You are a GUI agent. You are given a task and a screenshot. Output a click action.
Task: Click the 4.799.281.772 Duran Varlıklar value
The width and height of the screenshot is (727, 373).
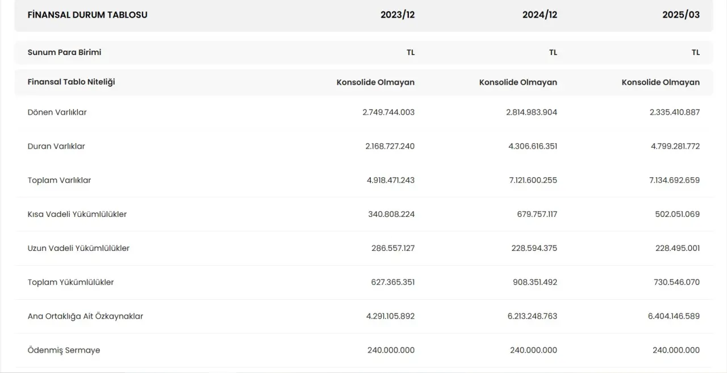click(x=674, y=146)
